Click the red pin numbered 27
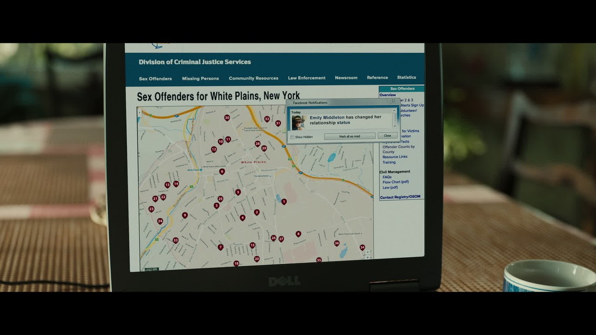 click(281, 239)
